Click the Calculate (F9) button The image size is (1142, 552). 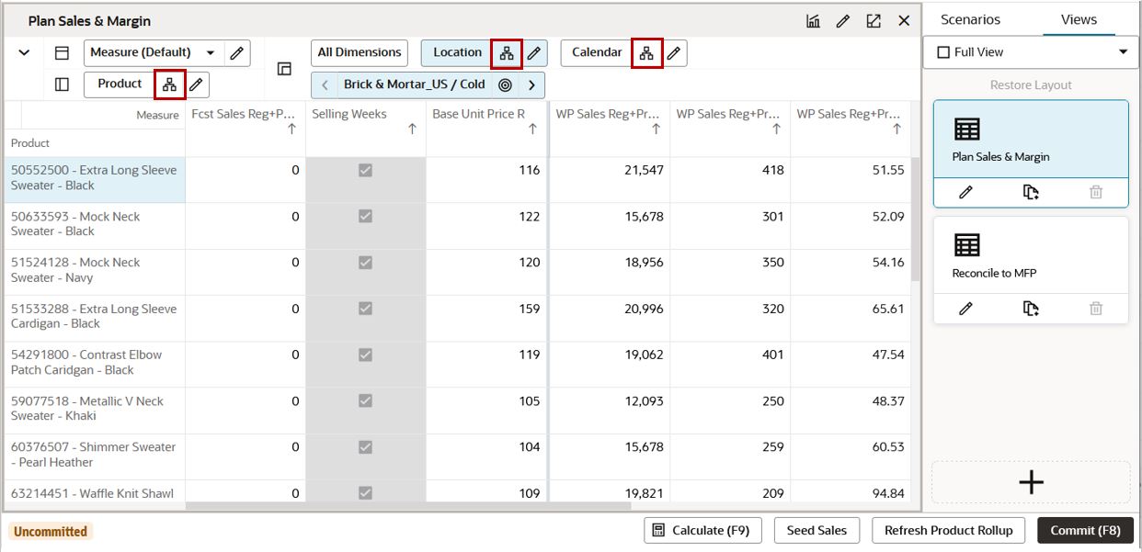coord(702,531)
